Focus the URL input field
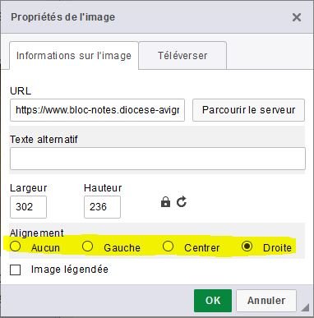314x318 pixels. point(97,110)
